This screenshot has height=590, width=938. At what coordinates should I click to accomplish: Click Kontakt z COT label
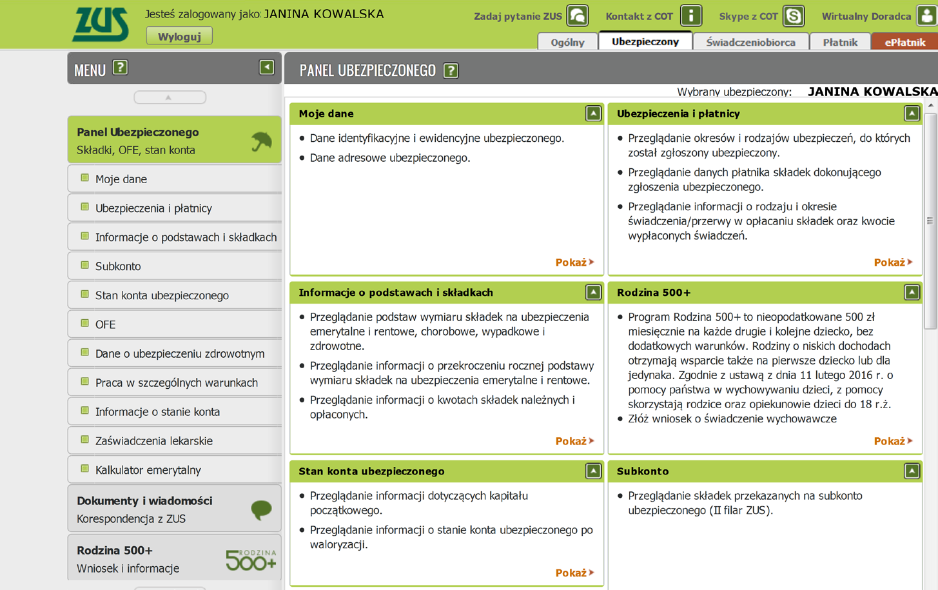(639, 16)
